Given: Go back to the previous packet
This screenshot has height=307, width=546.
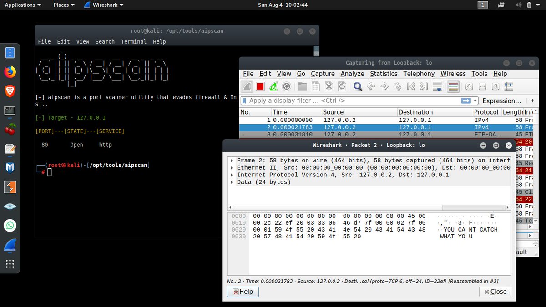Looking at the screenshot, I should tap(371, 86).
